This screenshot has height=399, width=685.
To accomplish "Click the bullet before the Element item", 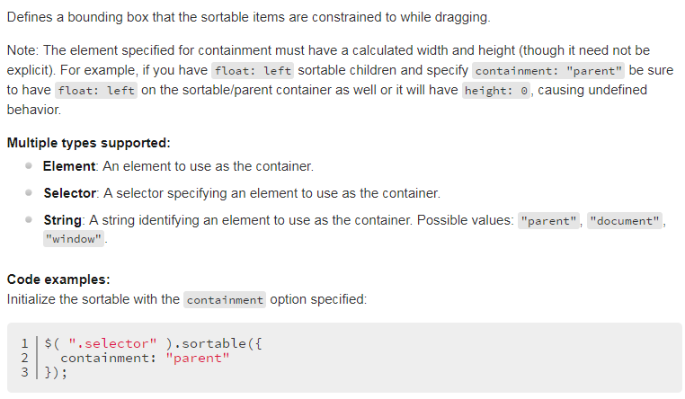I will [x=29, y=166].
